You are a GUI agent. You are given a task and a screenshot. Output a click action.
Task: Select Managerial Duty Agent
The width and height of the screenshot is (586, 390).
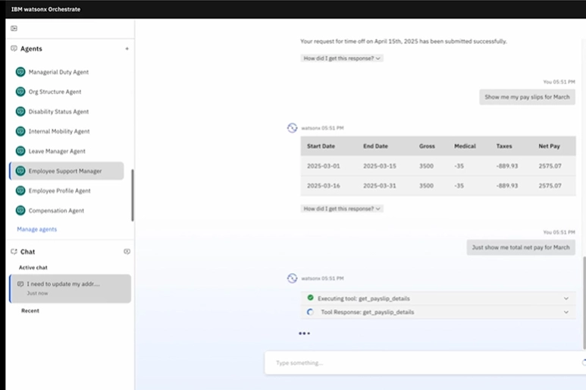[58, 72]
